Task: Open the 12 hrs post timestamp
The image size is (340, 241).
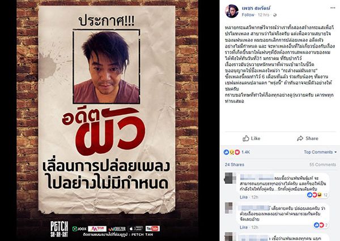Action: 263,15
